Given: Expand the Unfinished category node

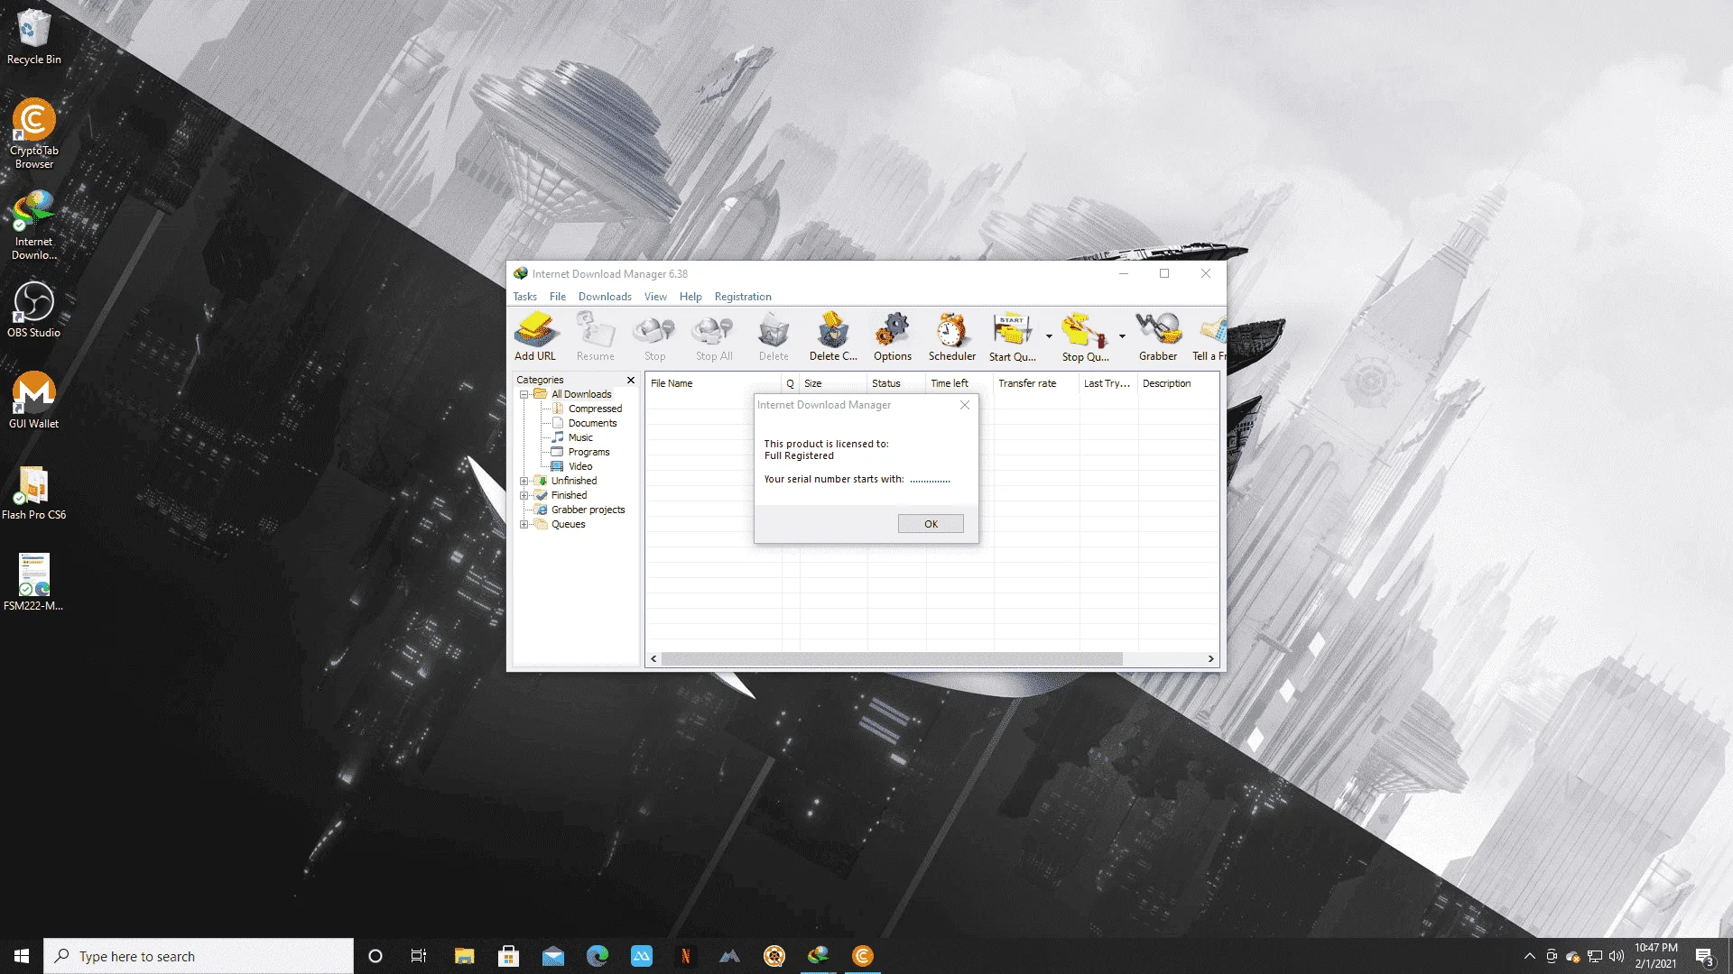Looking at the screenshot, I should (x=524, y=481).
